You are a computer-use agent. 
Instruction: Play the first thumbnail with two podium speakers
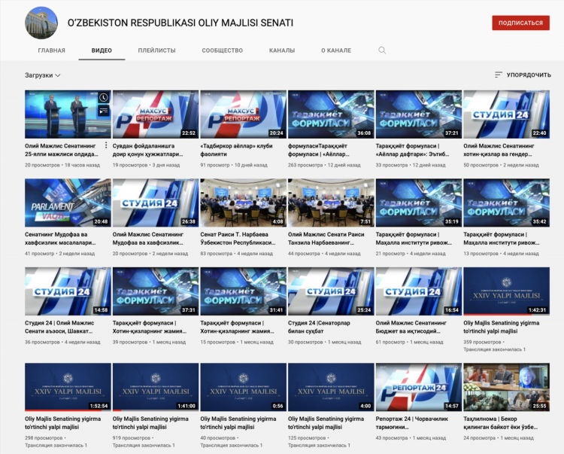coord(68,114)
